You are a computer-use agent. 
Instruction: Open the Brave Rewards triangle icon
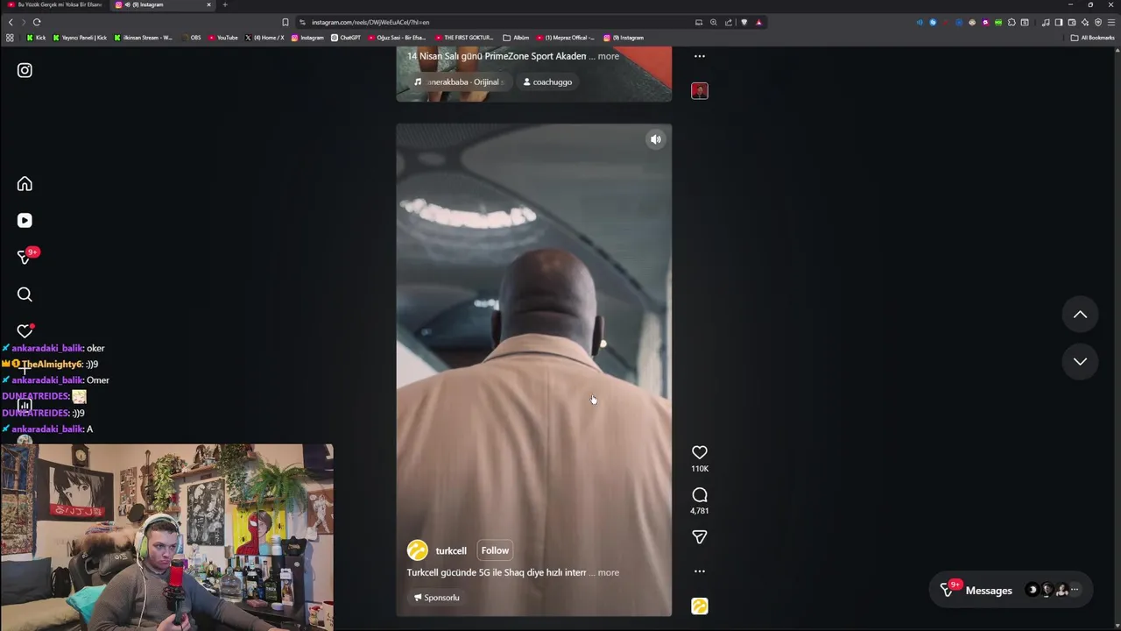758,22
